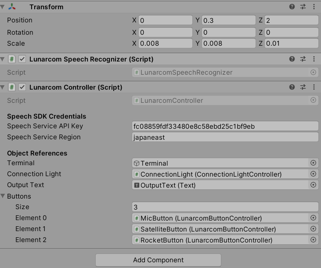Open more options for Lunarcom Speech Recognizer

314,59
